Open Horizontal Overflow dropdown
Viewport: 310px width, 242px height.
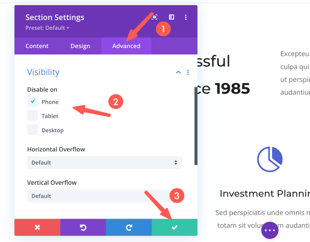click(104, 162)
